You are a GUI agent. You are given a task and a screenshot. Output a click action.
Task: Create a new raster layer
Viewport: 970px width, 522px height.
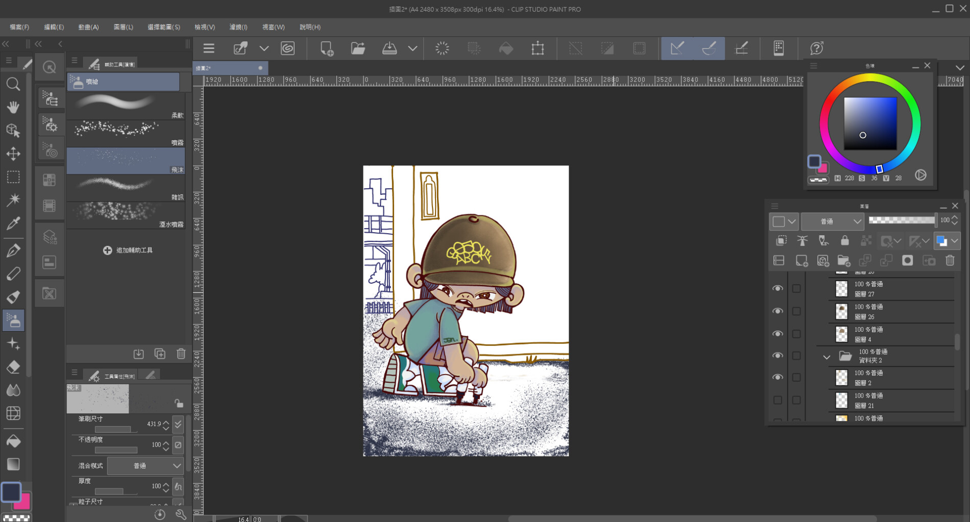[802, 261]
